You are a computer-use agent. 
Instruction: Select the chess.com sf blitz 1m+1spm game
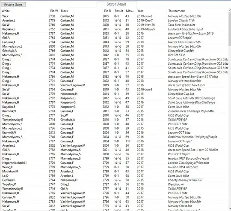pyautogui.click(x=114, y=85)
